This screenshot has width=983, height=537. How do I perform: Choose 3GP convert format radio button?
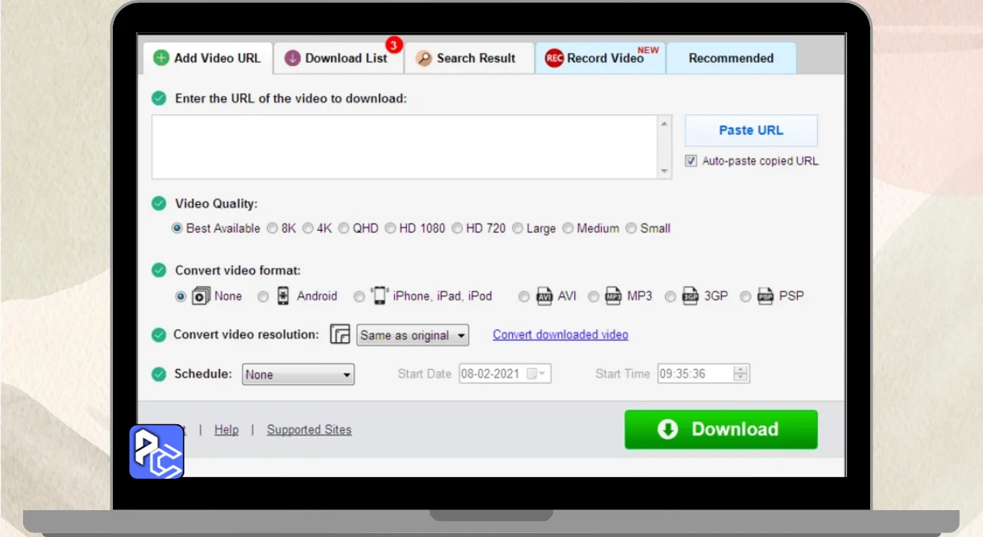pos(670,296)
